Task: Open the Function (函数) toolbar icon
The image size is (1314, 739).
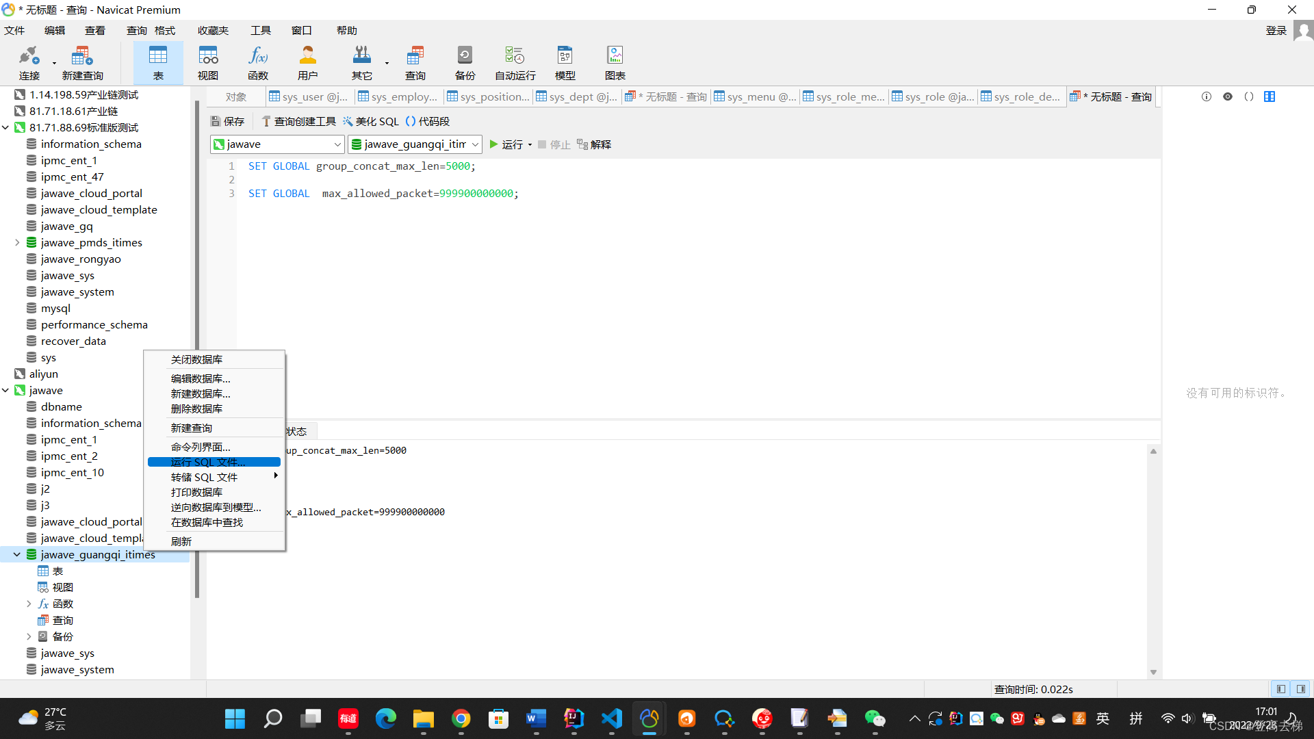Action: point(258,62)
